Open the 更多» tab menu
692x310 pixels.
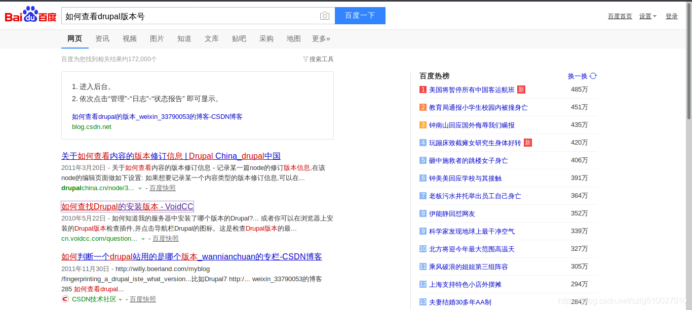tap(321, 38)
